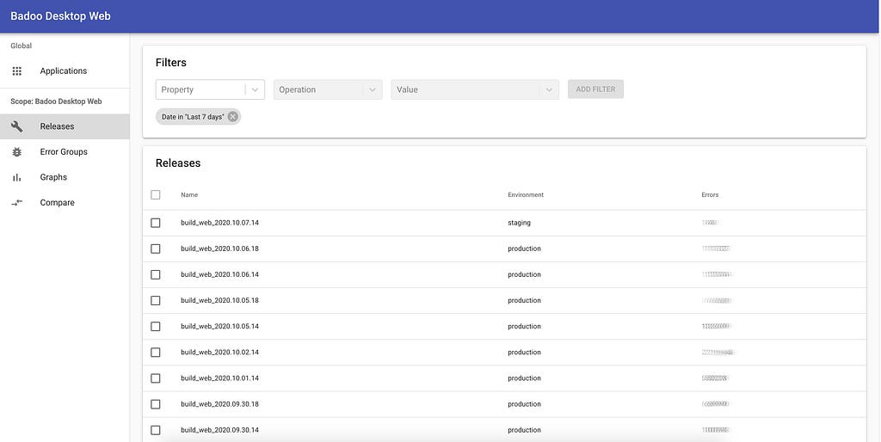
Task: Toggle the select-all checkbox in the Releases header
Action: point(156,195)
